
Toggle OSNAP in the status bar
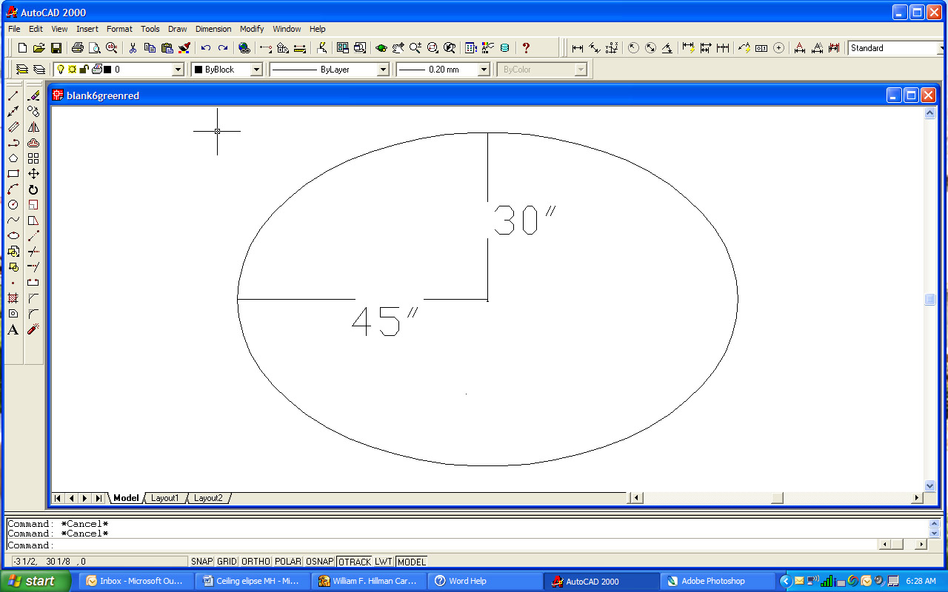tap(320, 562)
